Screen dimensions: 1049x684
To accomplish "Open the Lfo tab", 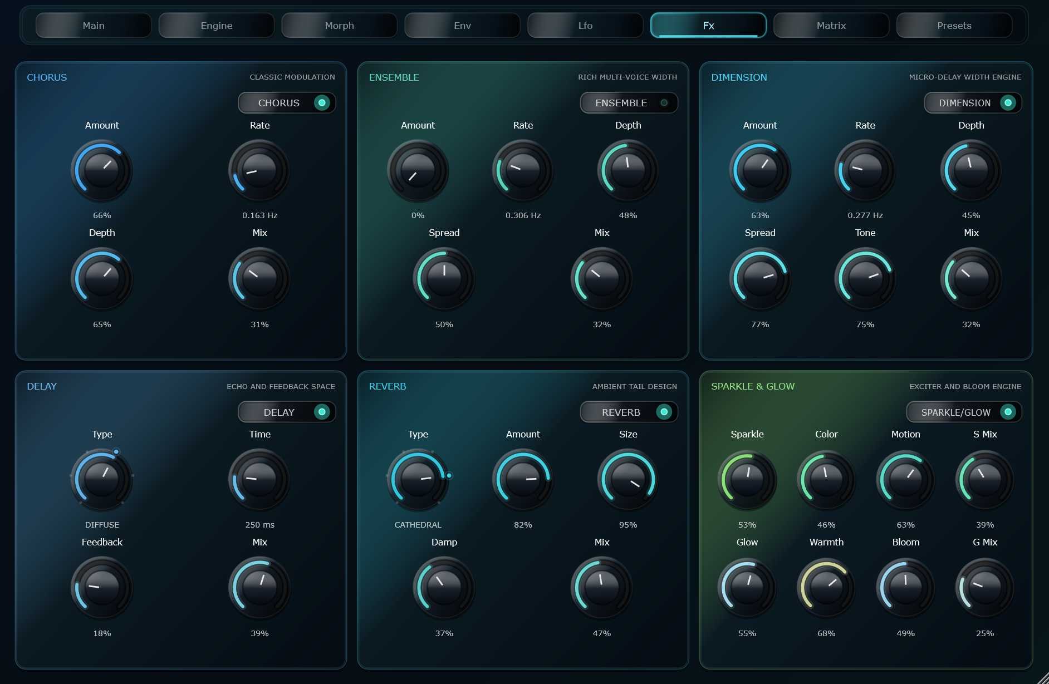I will [x=585, y=26].
